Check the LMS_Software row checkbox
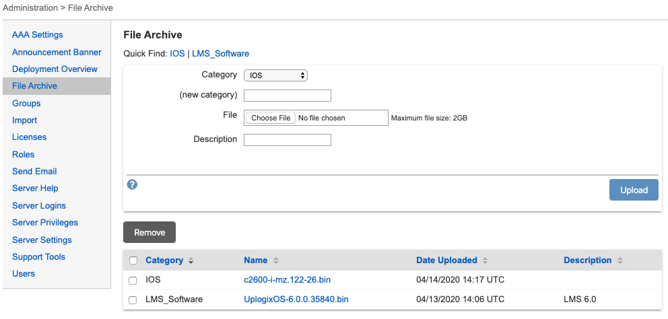Viewport: 668px width, 319px height. [x=133, y=299]
